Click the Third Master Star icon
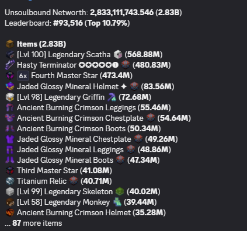The image size is (247, 231). (x=10, y=170)
